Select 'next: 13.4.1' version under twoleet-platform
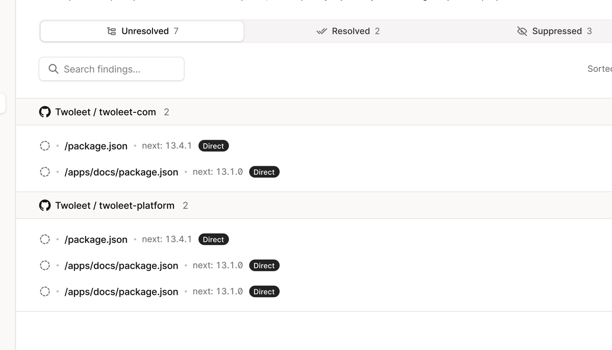This screenshot has width=612, height=350. 167,239
